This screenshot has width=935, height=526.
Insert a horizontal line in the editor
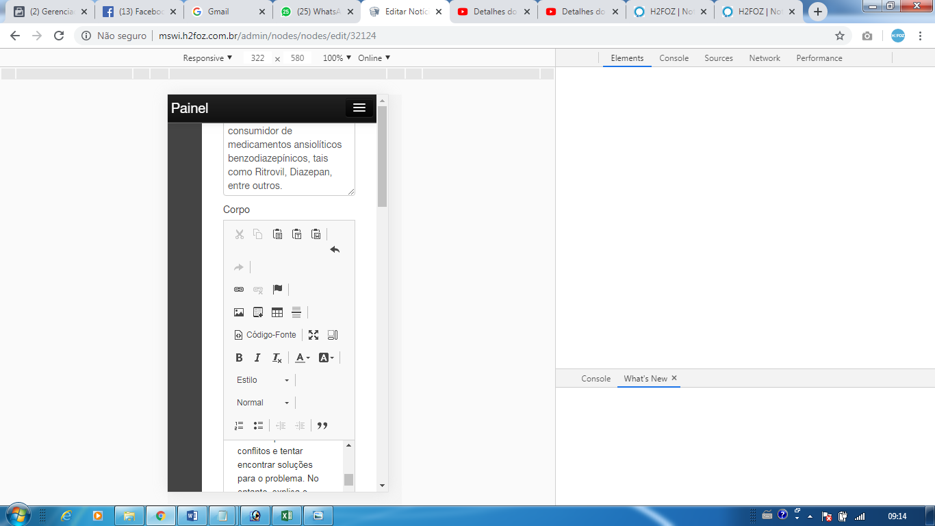click(x=296, y=312)
